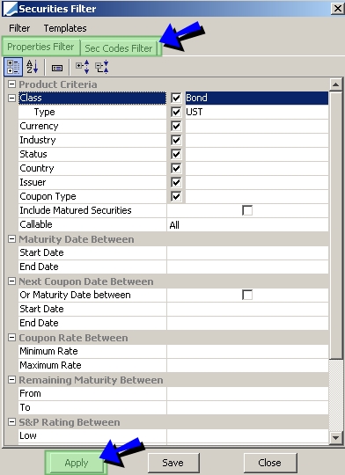Enable Or Maturity Date between checkbox

coord(247,295)
